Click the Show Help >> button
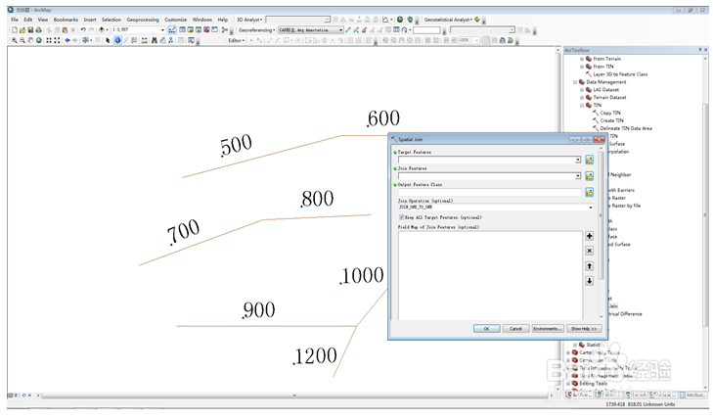Screen dimensions: 713x418 point(584,329)
